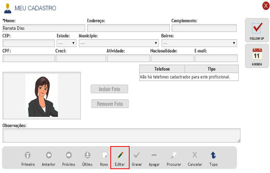Click the Nome input field
Image resolution: width=270 pixels, height=173 pixels.
44,28
